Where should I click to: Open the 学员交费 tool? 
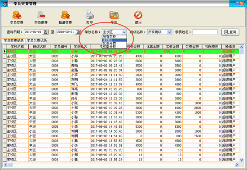point(17,18)
